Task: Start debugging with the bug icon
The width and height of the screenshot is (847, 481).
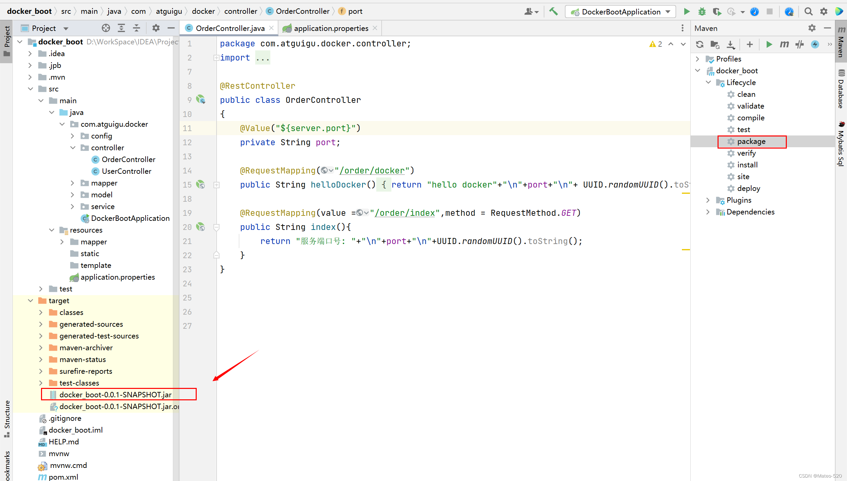Action: pos(702,11)
